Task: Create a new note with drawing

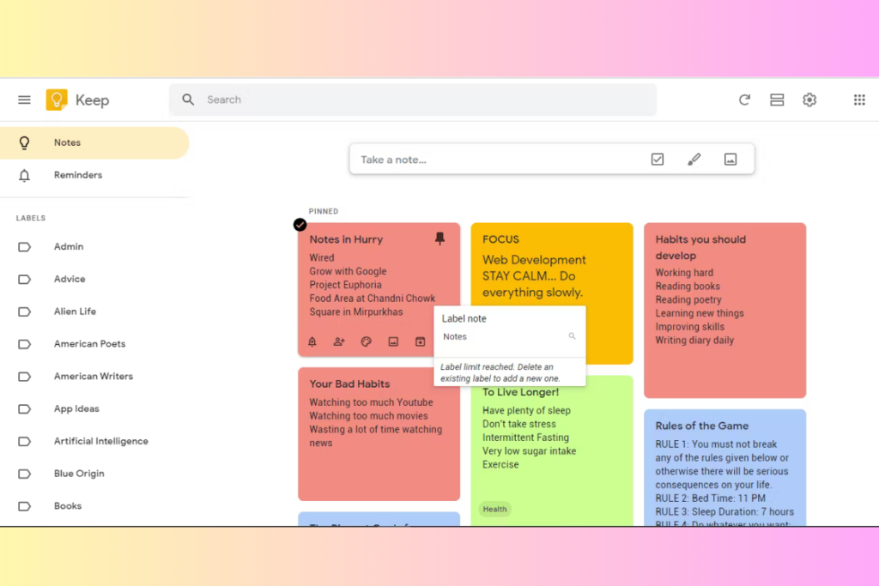Action: (694, 159)
